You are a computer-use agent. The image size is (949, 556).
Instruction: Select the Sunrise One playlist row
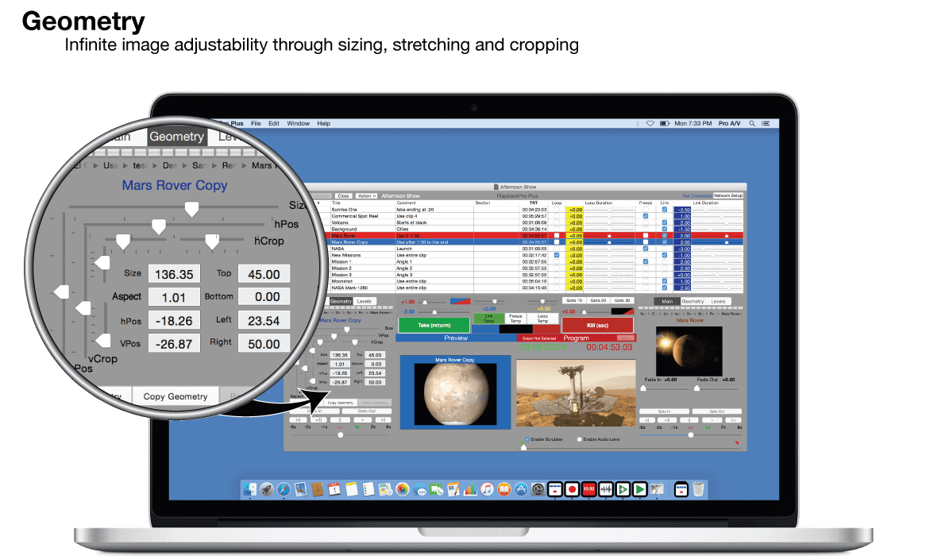coord(526,210)
